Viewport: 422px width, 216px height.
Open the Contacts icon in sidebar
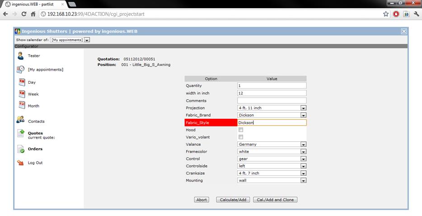20,120
